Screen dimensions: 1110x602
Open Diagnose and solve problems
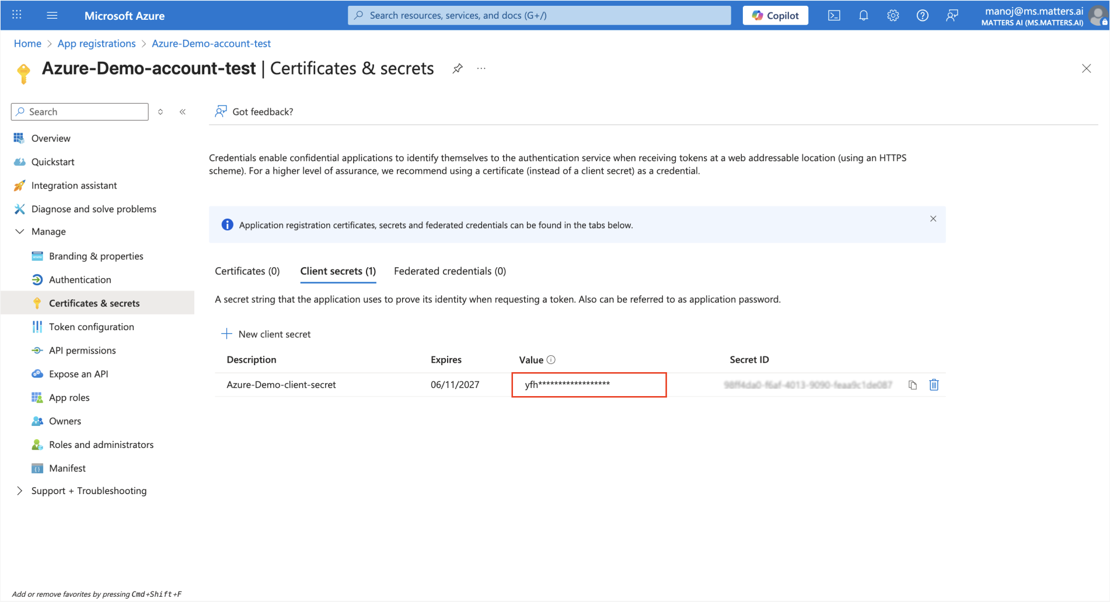pyautogui.click(x=93, y=209)
